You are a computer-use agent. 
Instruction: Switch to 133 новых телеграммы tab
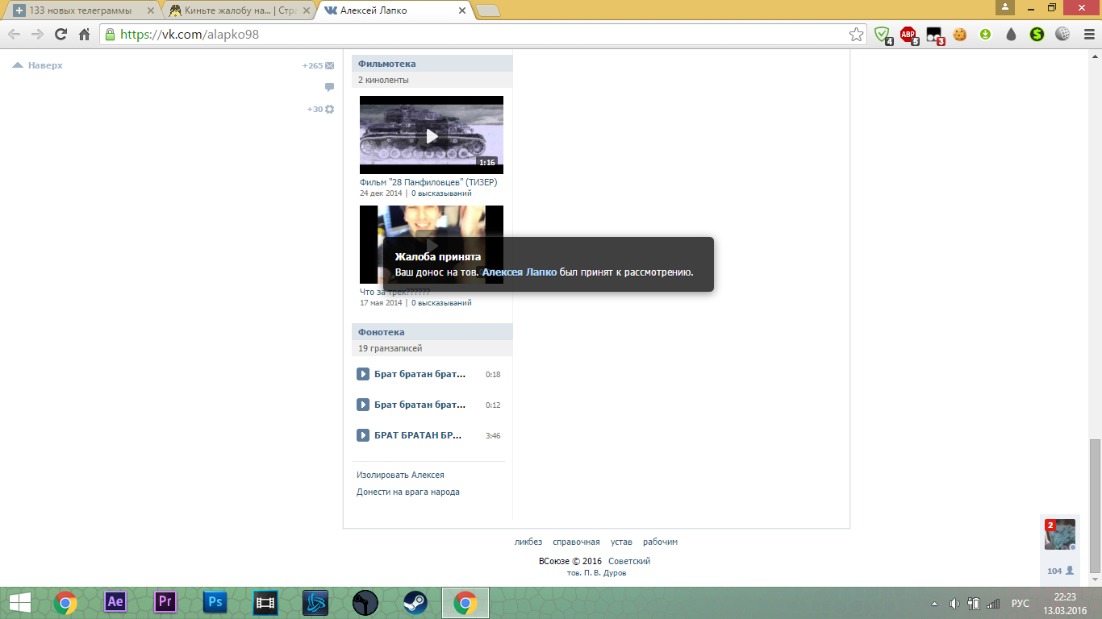coord(79,10)
